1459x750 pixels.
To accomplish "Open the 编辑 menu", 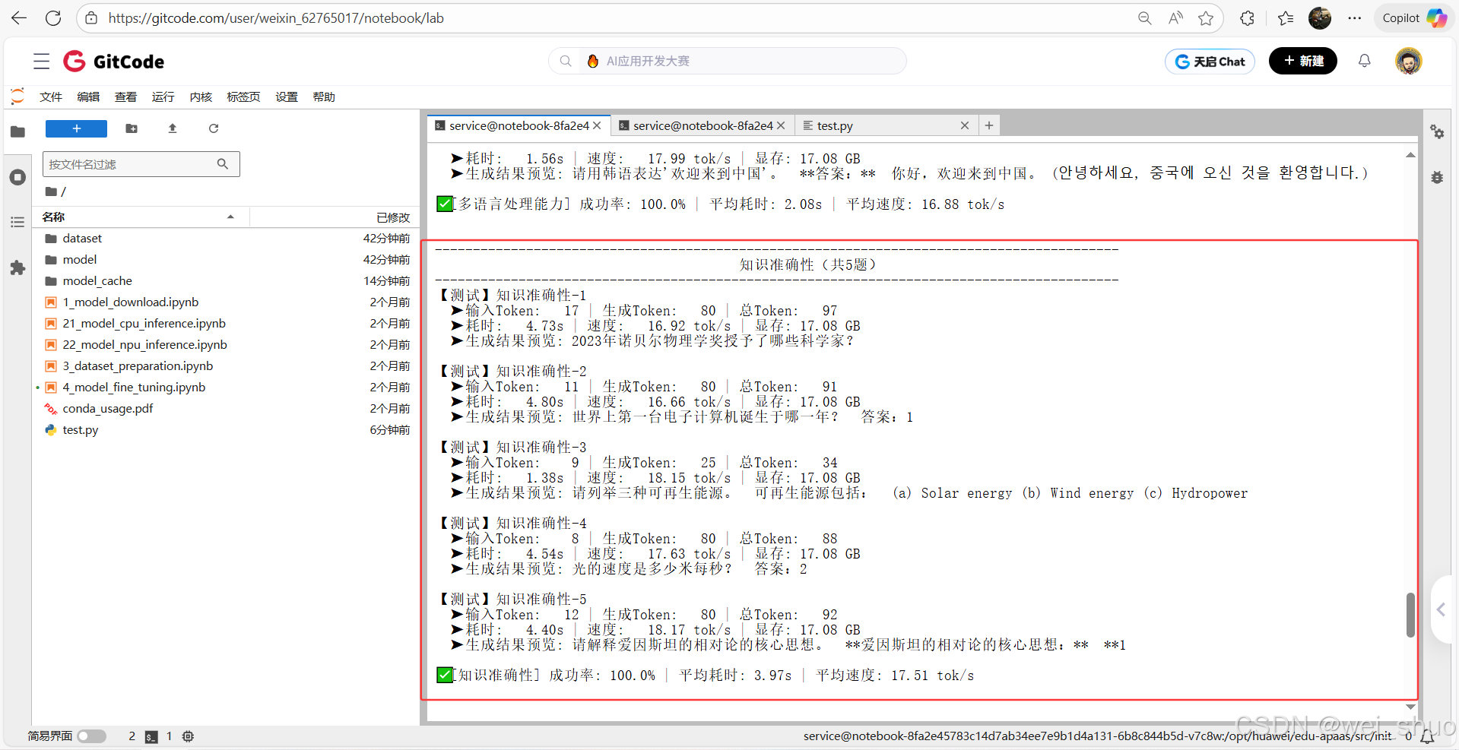I will click(x=88, y=97).
